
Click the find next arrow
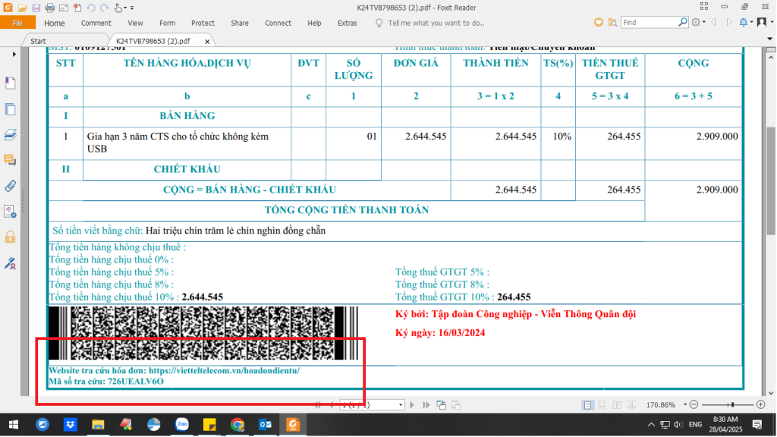coord(729,22)
